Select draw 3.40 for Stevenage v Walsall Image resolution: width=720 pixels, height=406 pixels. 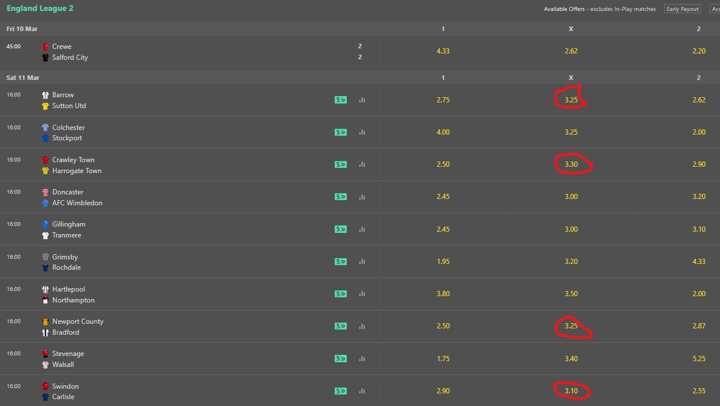coord(571,359)
